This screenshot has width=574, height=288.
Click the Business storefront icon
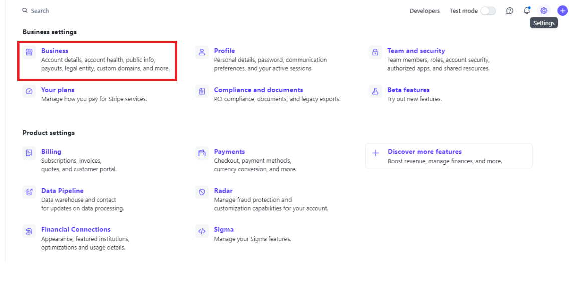pyautogui.click(x=29, y=52)
